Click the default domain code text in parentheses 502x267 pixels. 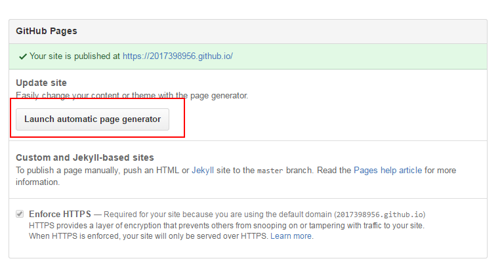coord(380,215)
